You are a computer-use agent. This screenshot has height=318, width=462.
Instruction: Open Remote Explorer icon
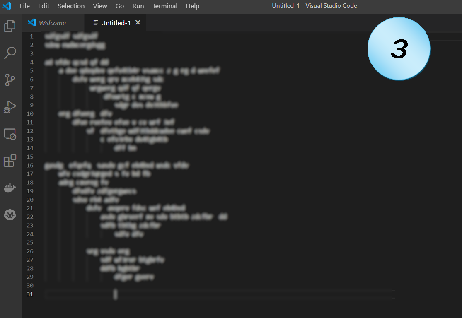pos(10,134)
